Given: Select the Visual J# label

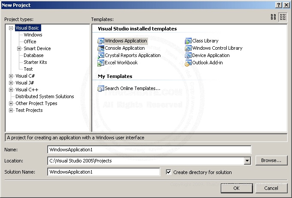Looking at the screenshot, I should (x=25, y=83).
